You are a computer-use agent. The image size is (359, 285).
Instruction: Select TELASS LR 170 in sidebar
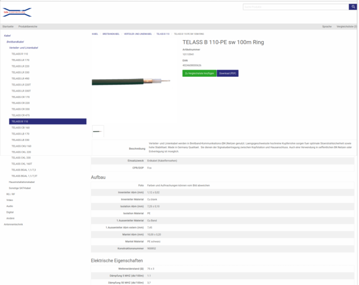20,60
